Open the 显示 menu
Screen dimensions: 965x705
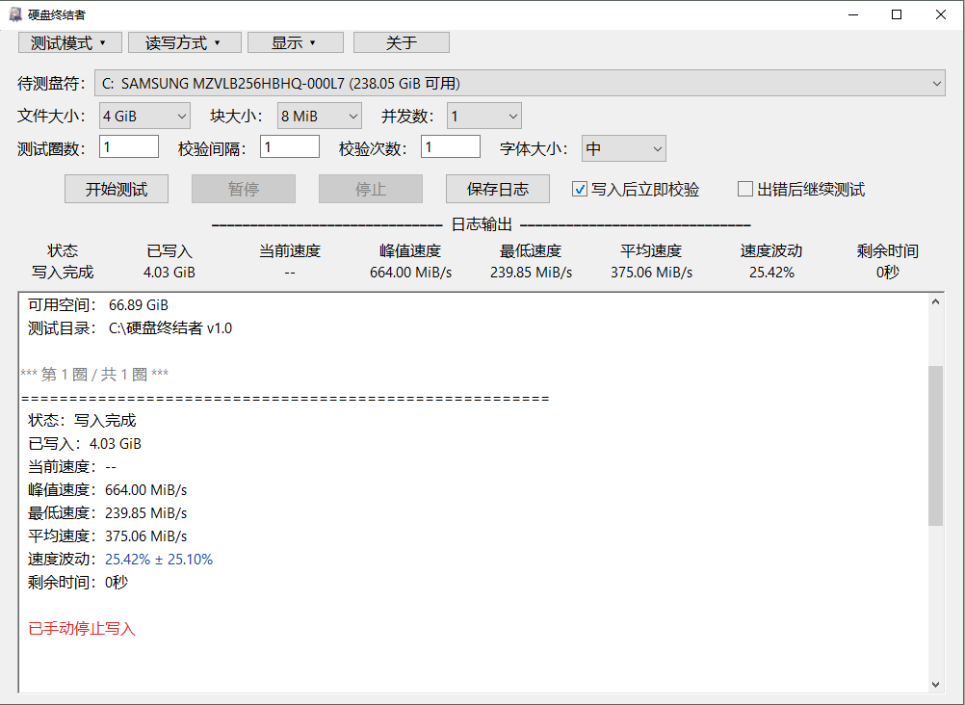coord(296,43)
